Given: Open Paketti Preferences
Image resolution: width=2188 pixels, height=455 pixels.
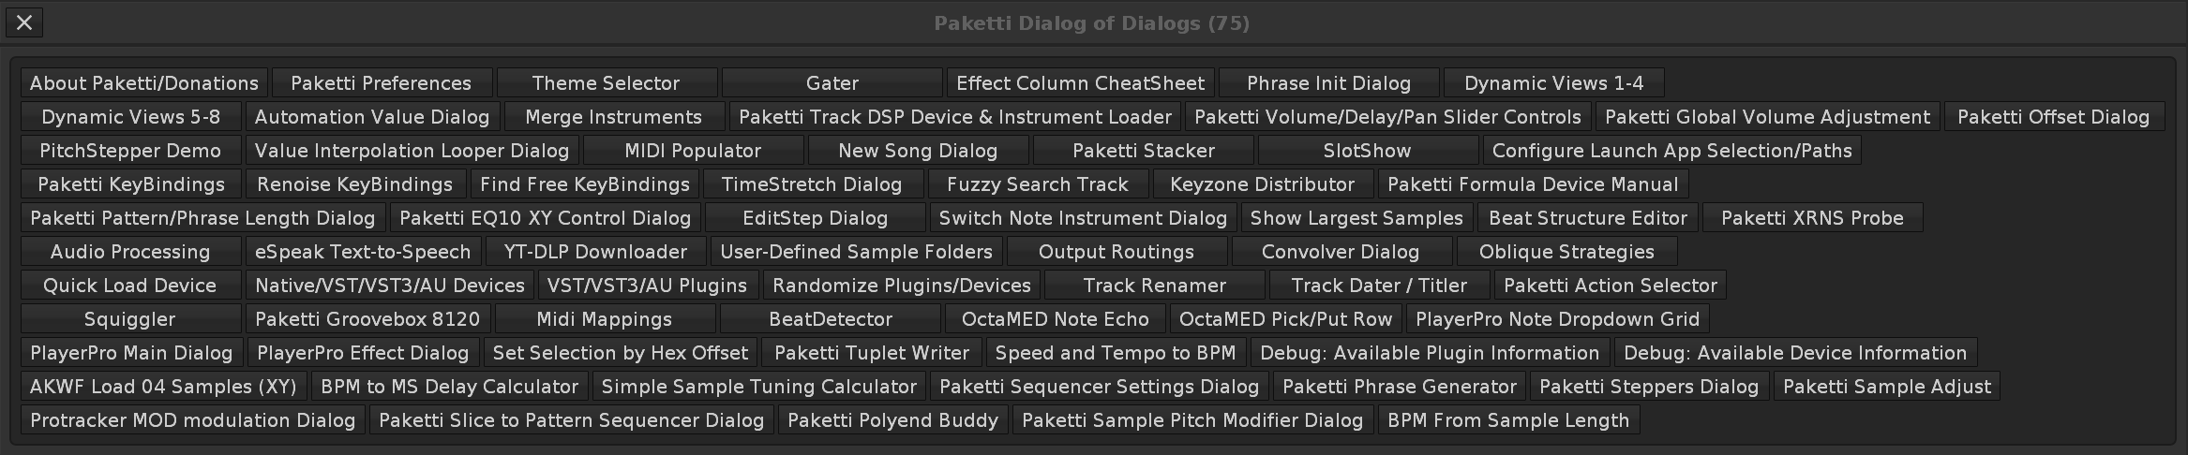Looking at the screenshot, I should coord(381,83).
